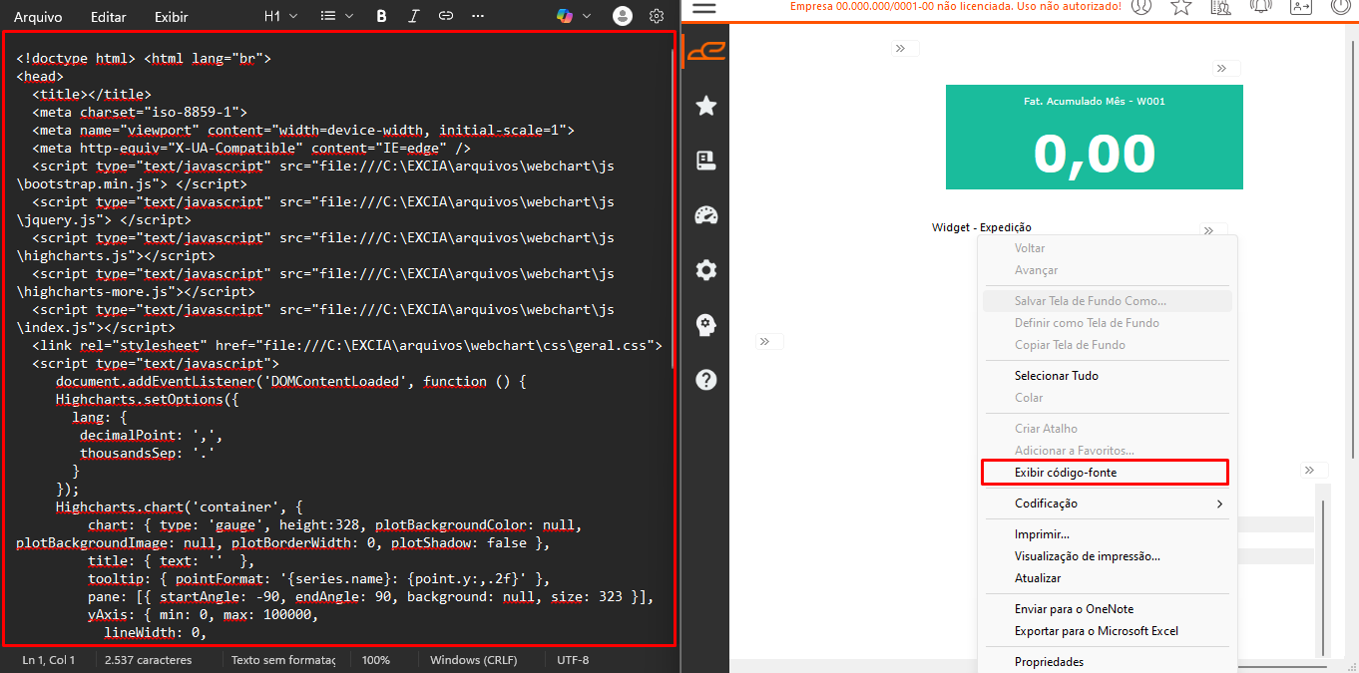
Task: Click the hamburger menu icon at top
Action: (704, 8)
